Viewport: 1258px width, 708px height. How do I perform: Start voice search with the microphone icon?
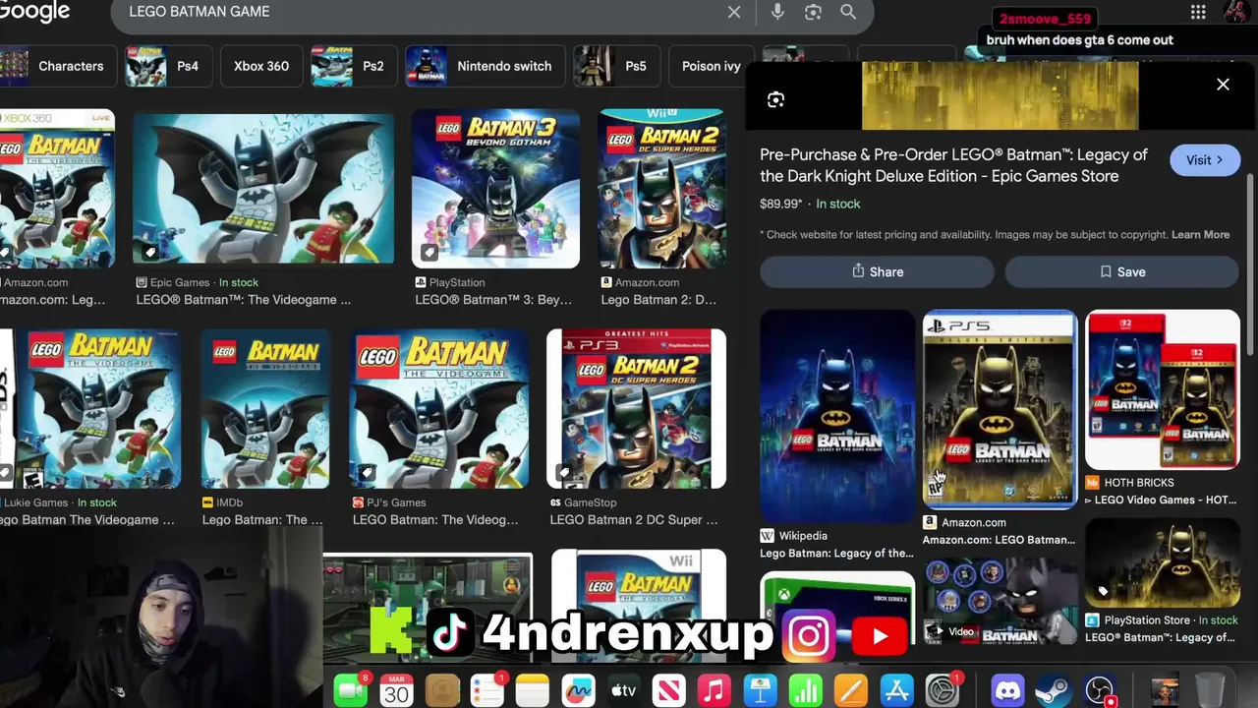coord(777,12)
